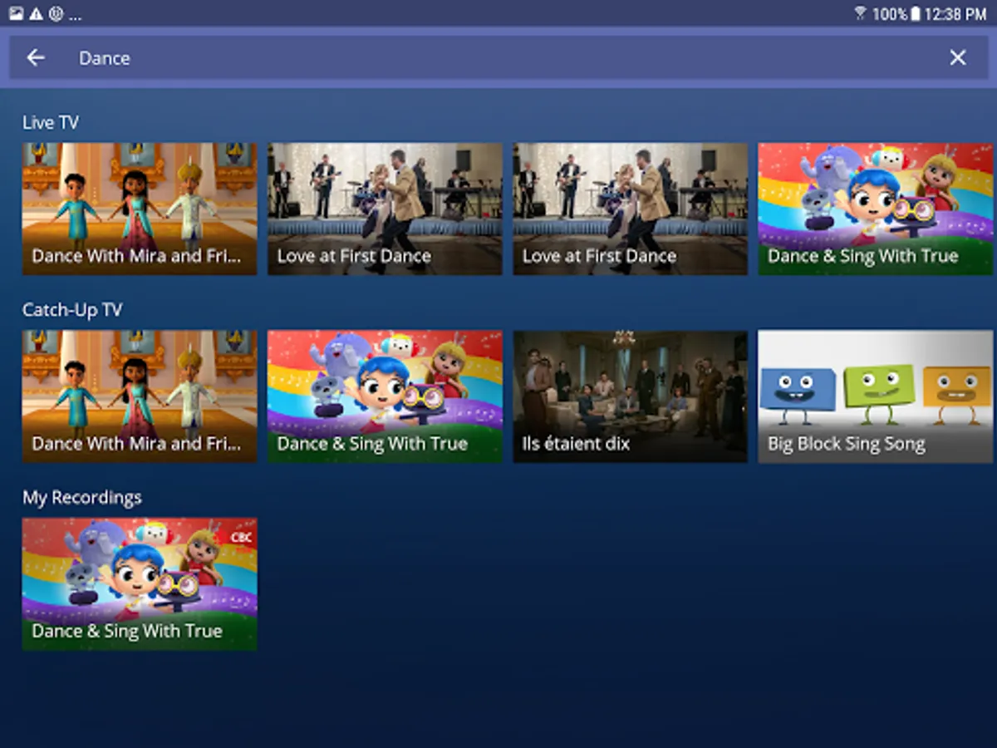Select the 'My Recordings' section heading
Screen dimensions: 997x748
click(82, 498)
